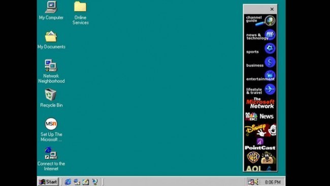Open the channel guide in Channel Bar

point(260,21)
